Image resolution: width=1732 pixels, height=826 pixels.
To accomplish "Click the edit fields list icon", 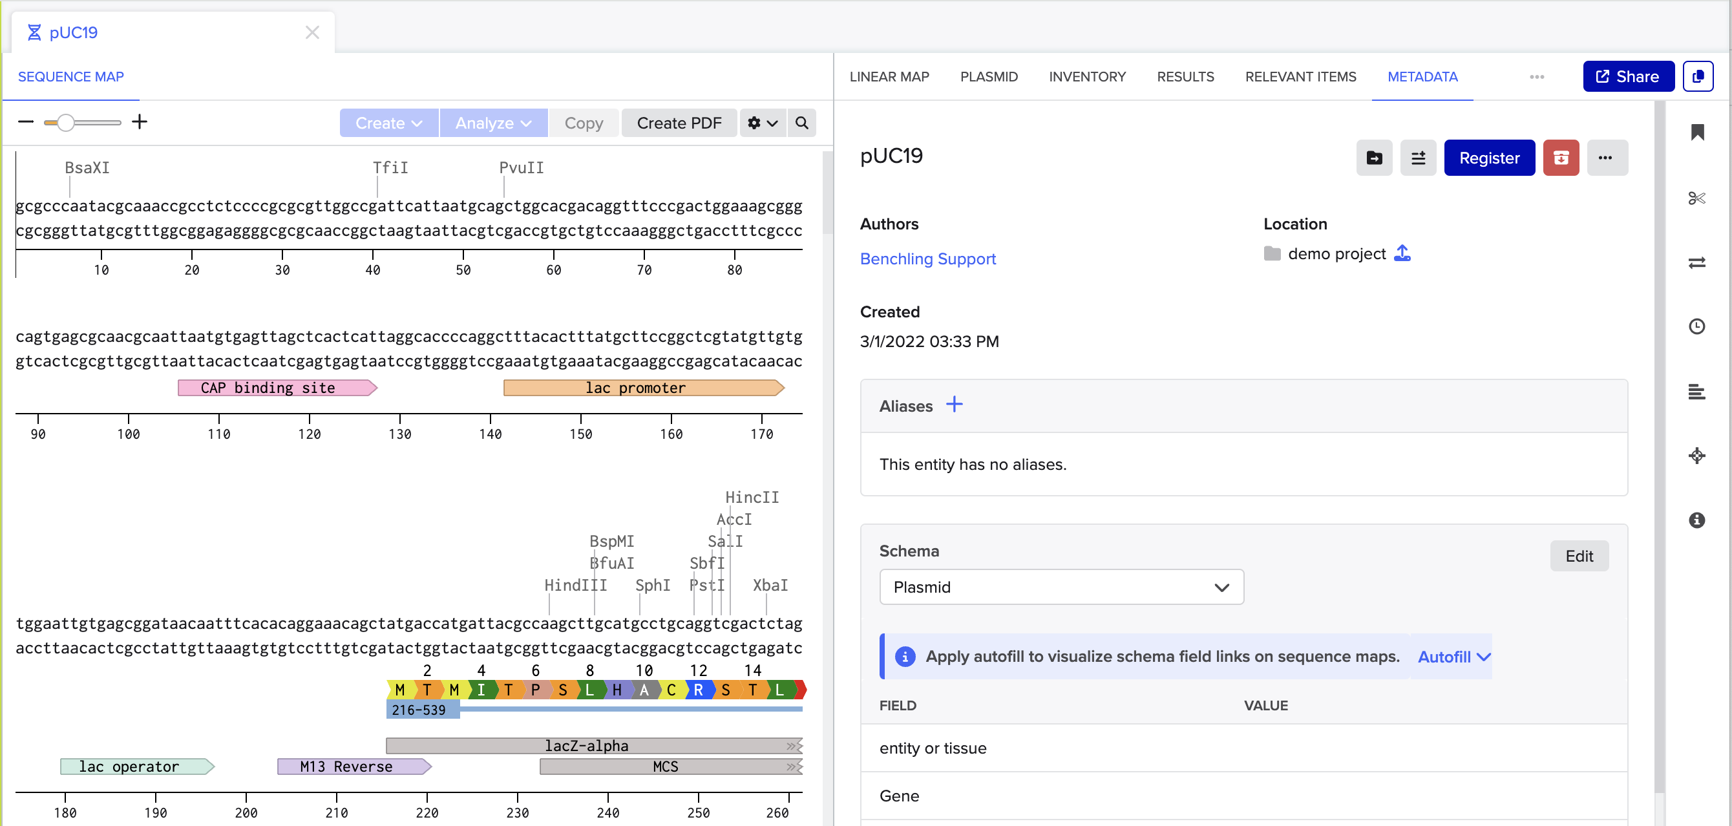I will [x=1418, y=158].
